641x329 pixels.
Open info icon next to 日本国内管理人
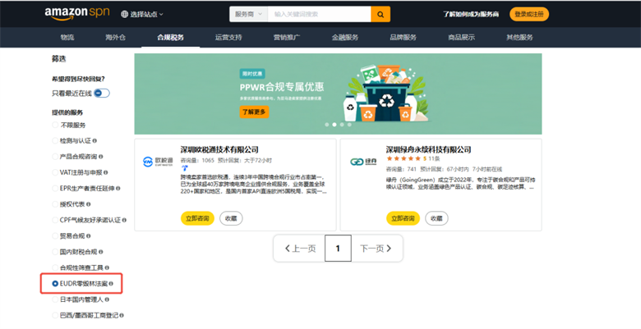tap(107, 299)
